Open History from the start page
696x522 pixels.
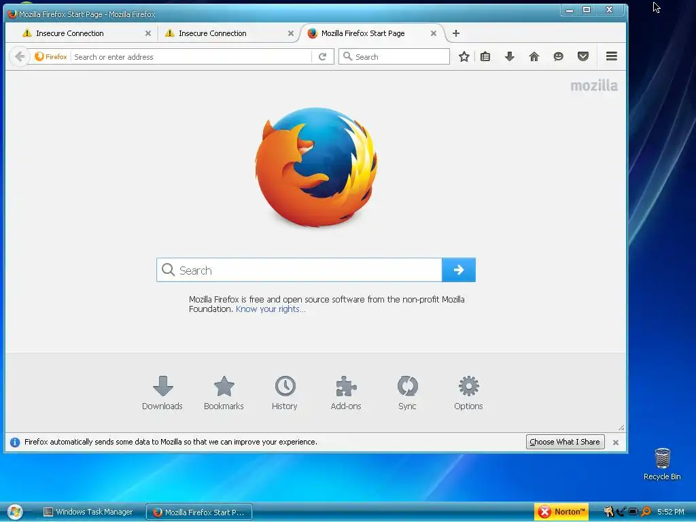[x=285, y=393]
